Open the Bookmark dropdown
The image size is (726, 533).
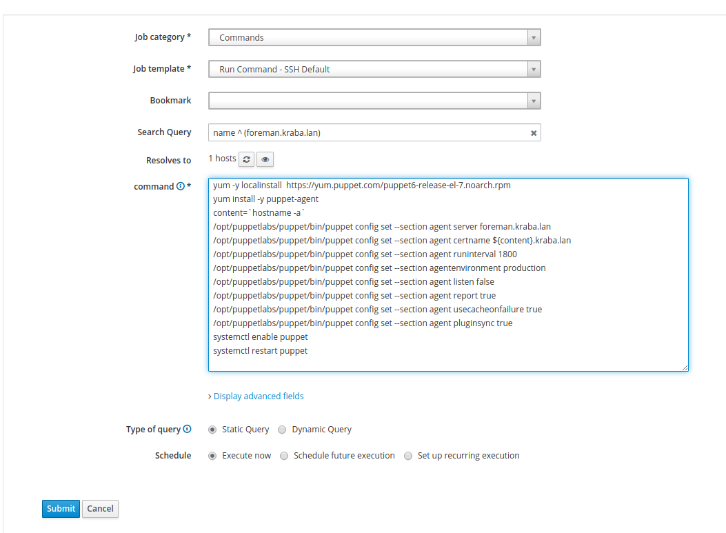click(374, 101)
